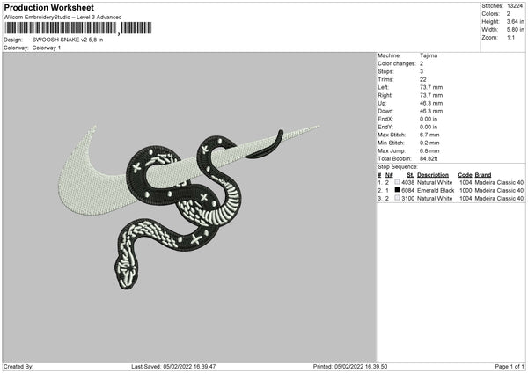Image resolution: width=528 pixels, height=373 pixels.
Task: Click the Min Stitch value 0.2 mm
Action: (x=429, y=143)
